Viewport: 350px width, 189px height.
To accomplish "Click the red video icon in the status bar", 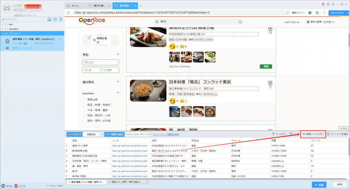I will point(16,186).
